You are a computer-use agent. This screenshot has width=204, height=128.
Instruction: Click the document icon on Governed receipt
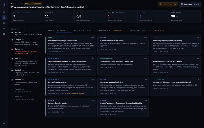[182, 4]
